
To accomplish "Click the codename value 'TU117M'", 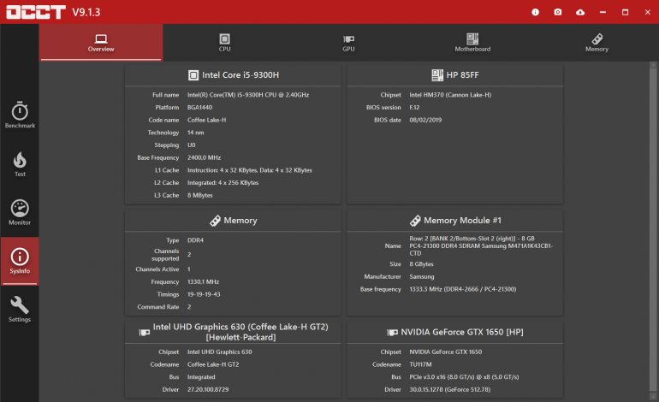I will click(x=420, y=364).
